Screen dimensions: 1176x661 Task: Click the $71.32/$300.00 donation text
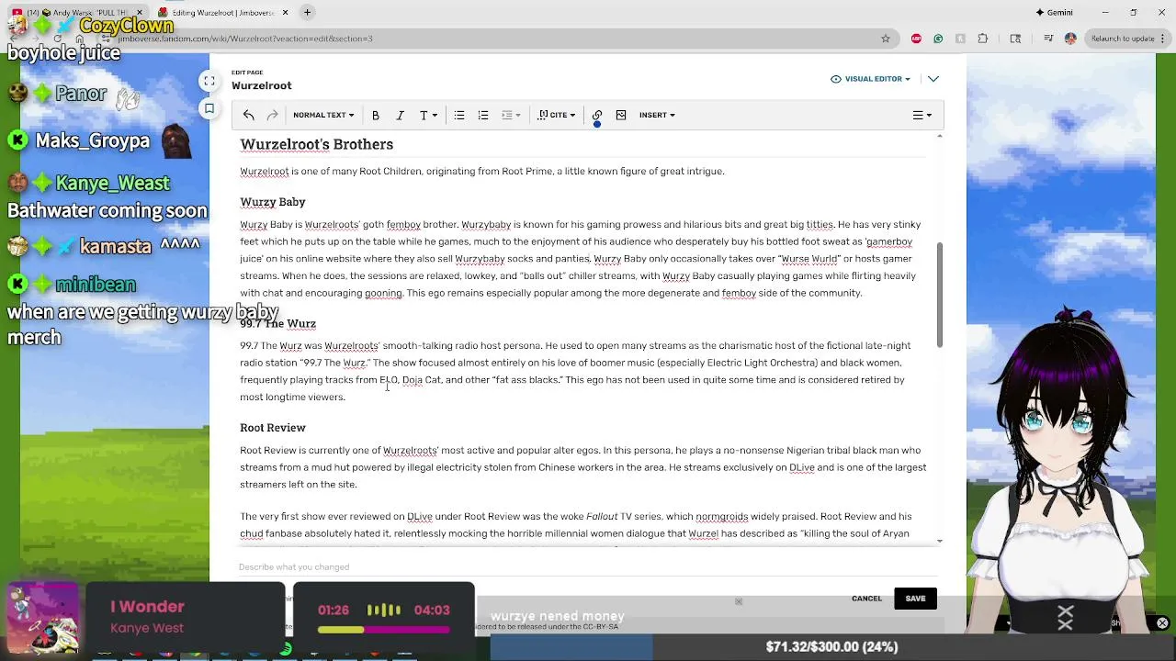click(831, 647)
